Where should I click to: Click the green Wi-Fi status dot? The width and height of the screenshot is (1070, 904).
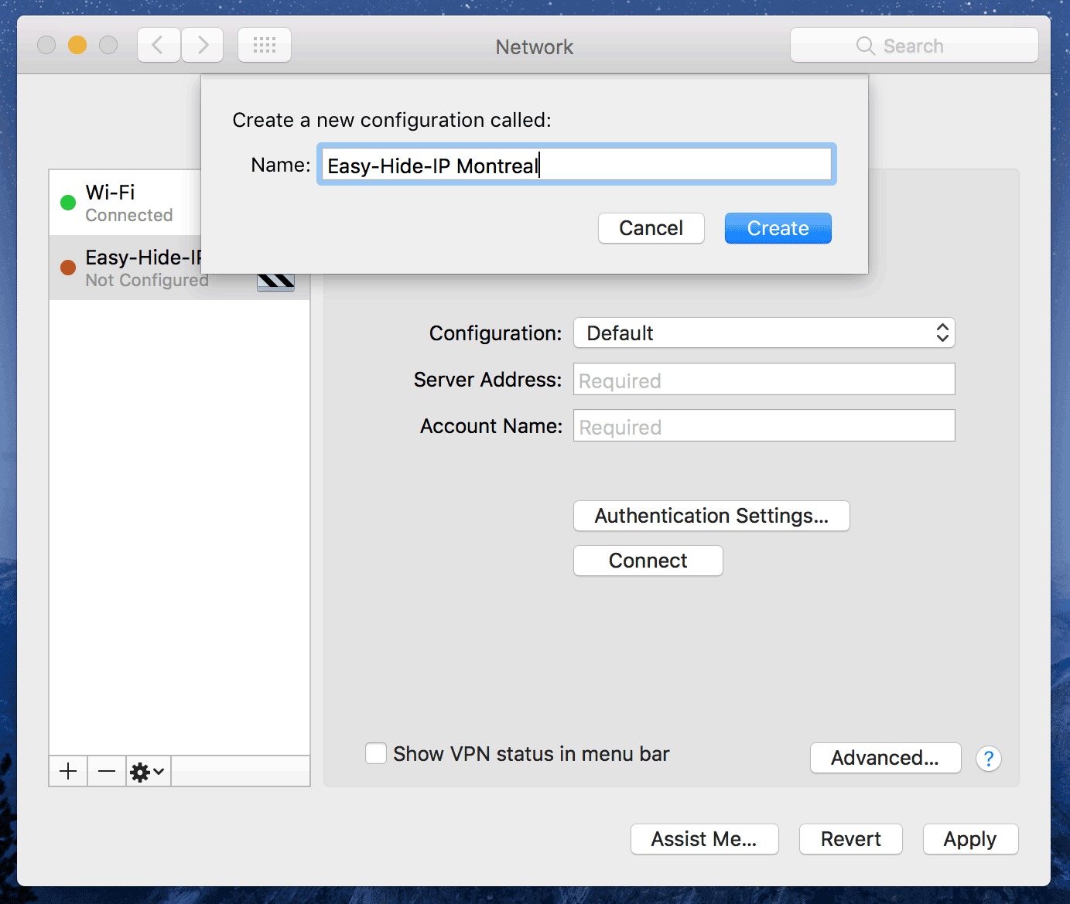tap(68, 203)
